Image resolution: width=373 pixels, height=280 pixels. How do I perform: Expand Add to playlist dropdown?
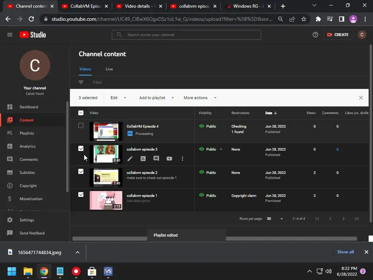coord(156,98)
